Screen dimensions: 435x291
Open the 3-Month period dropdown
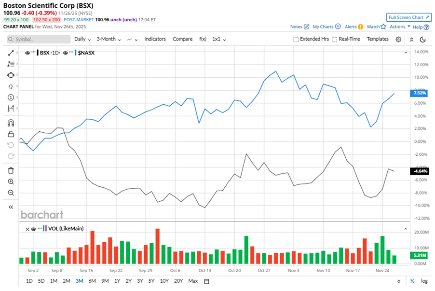tap(109, 39)
